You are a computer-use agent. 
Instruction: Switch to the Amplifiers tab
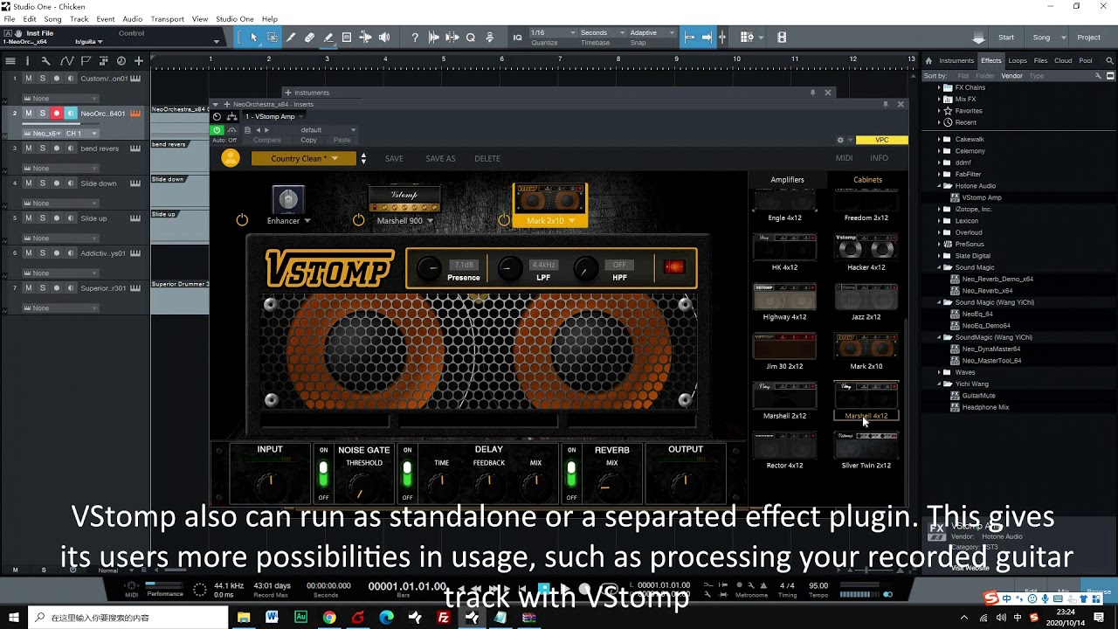pos(787,180)
